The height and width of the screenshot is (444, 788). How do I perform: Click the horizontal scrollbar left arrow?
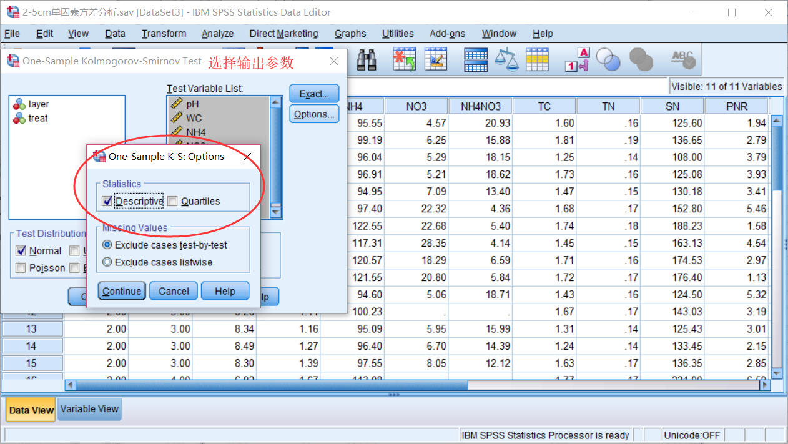(x=71, y=385)
